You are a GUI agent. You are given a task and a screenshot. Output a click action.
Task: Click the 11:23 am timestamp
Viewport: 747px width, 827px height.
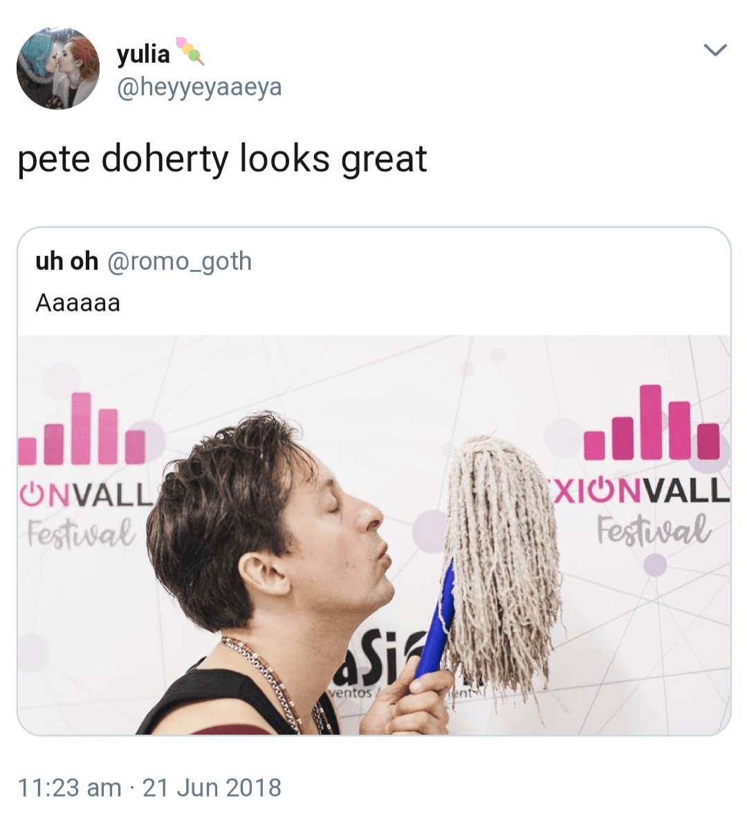point(70,788)
